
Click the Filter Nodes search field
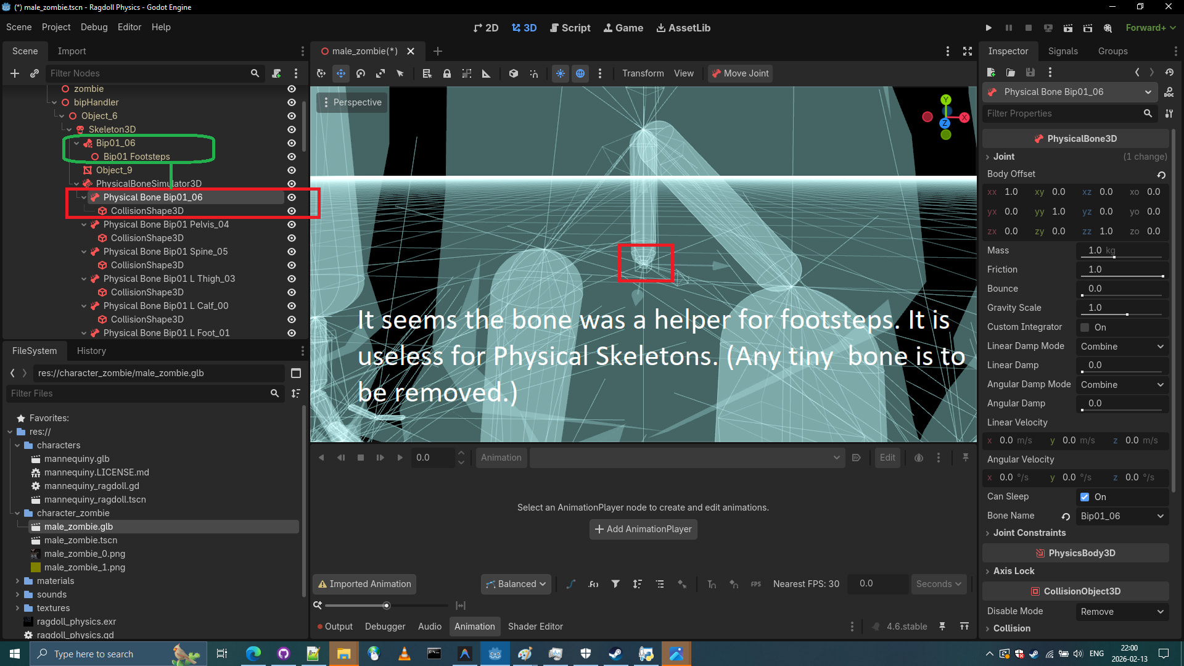148,73
